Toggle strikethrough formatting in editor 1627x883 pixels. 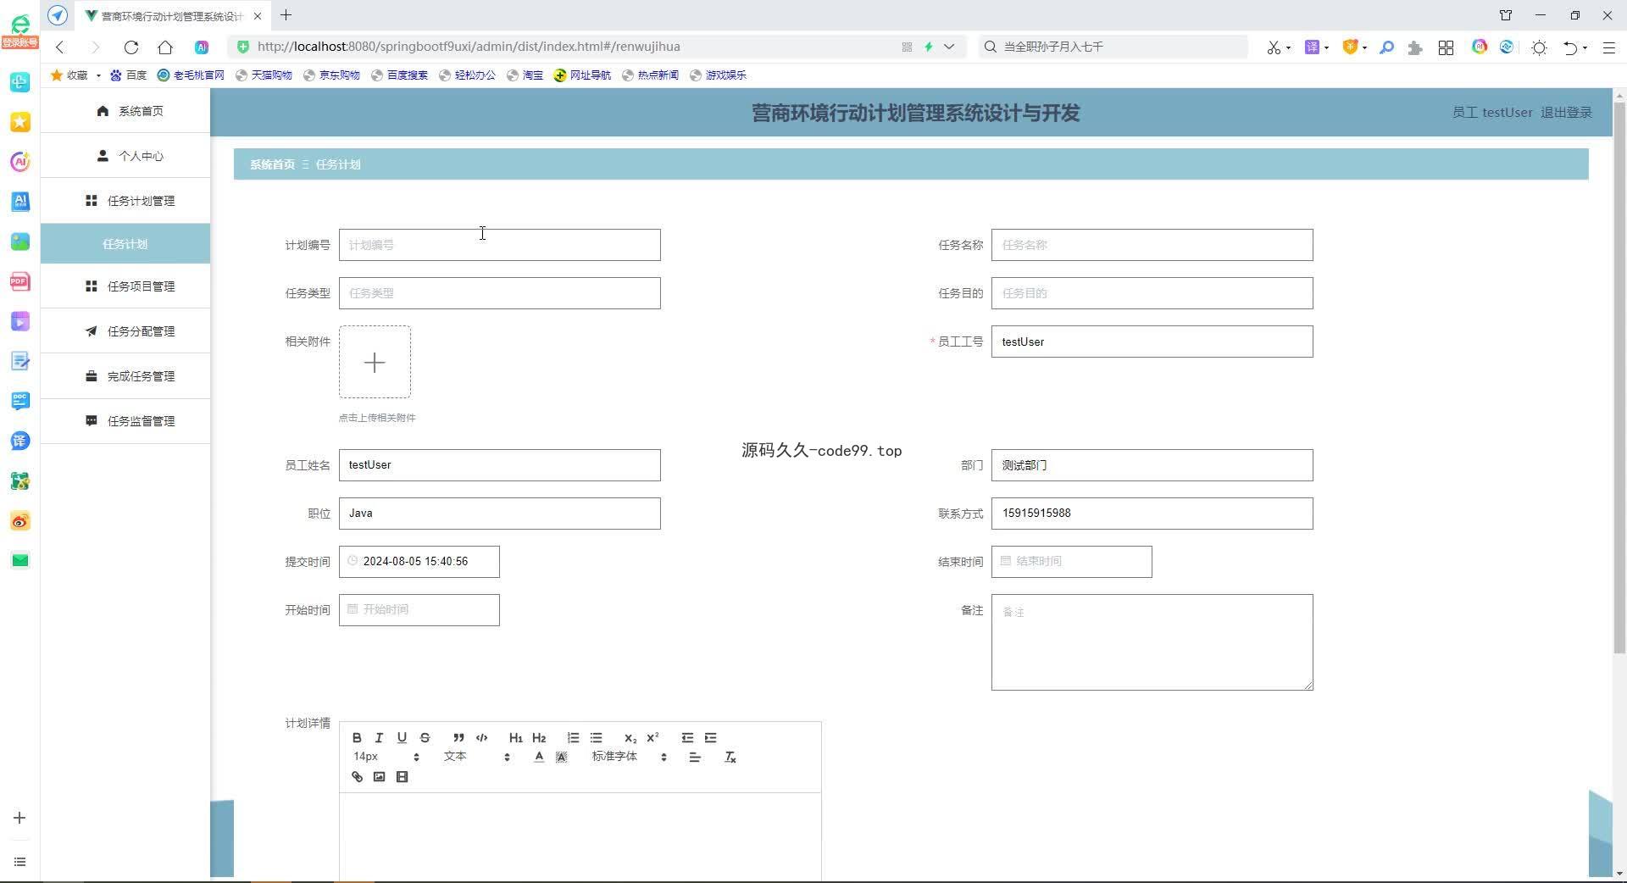point(425,738)
